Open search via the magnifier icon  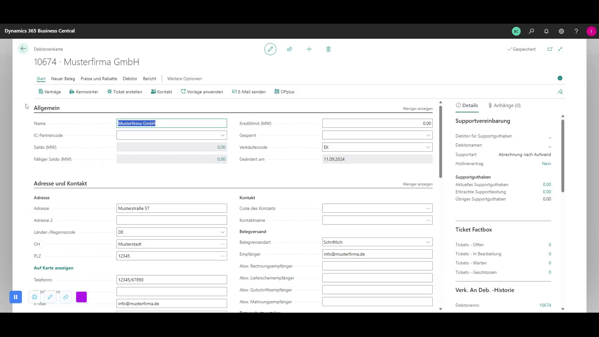coord(531,31)
